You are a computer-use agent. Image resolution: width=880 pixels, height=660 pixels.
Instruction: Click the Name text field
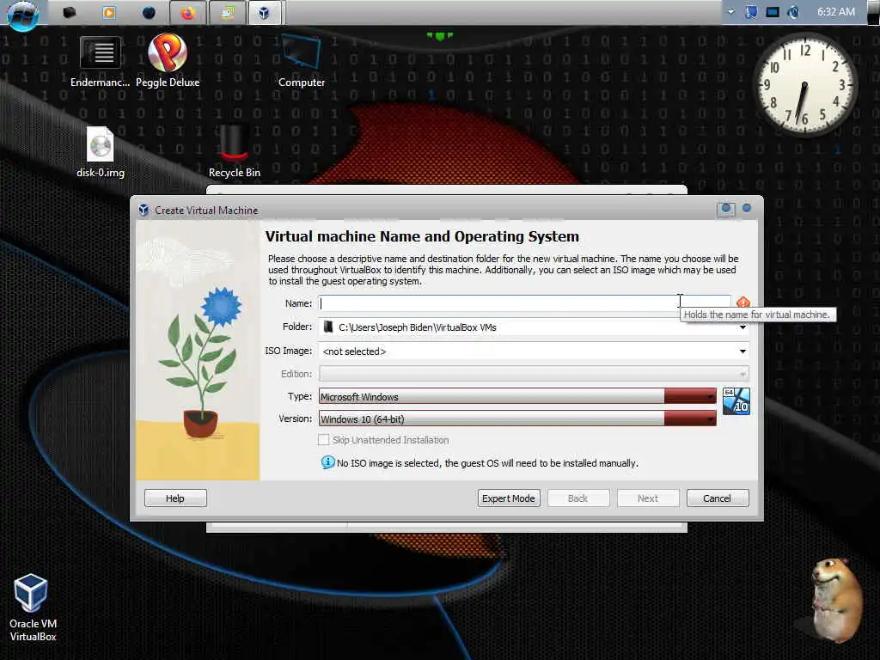point(524,303)
